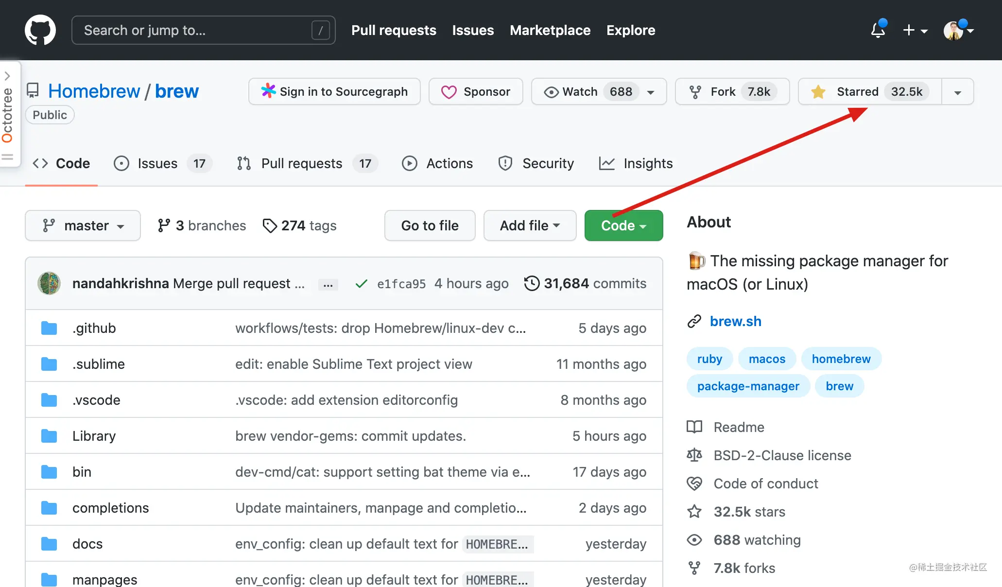Open the GitHub home logo
This screenshot has height=587, width=1002.
coord(40,30)
